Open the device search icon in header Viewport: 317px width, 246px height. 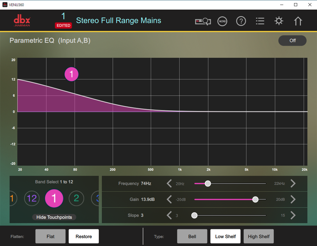pyautogui.click(x=203, y=21)
